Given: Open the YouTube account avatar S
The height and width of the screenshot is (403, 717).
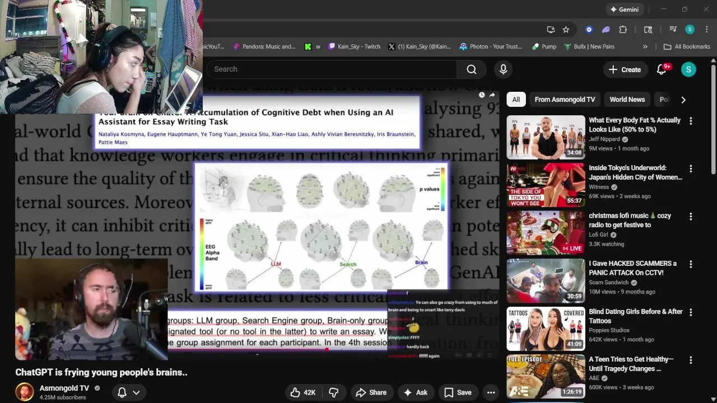Looking at the screenshot, I should (688, 69).
